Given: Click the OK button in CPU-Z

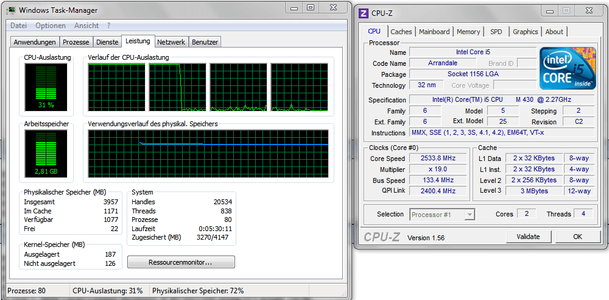Looking at the screenshot, I should pos(577,237).
